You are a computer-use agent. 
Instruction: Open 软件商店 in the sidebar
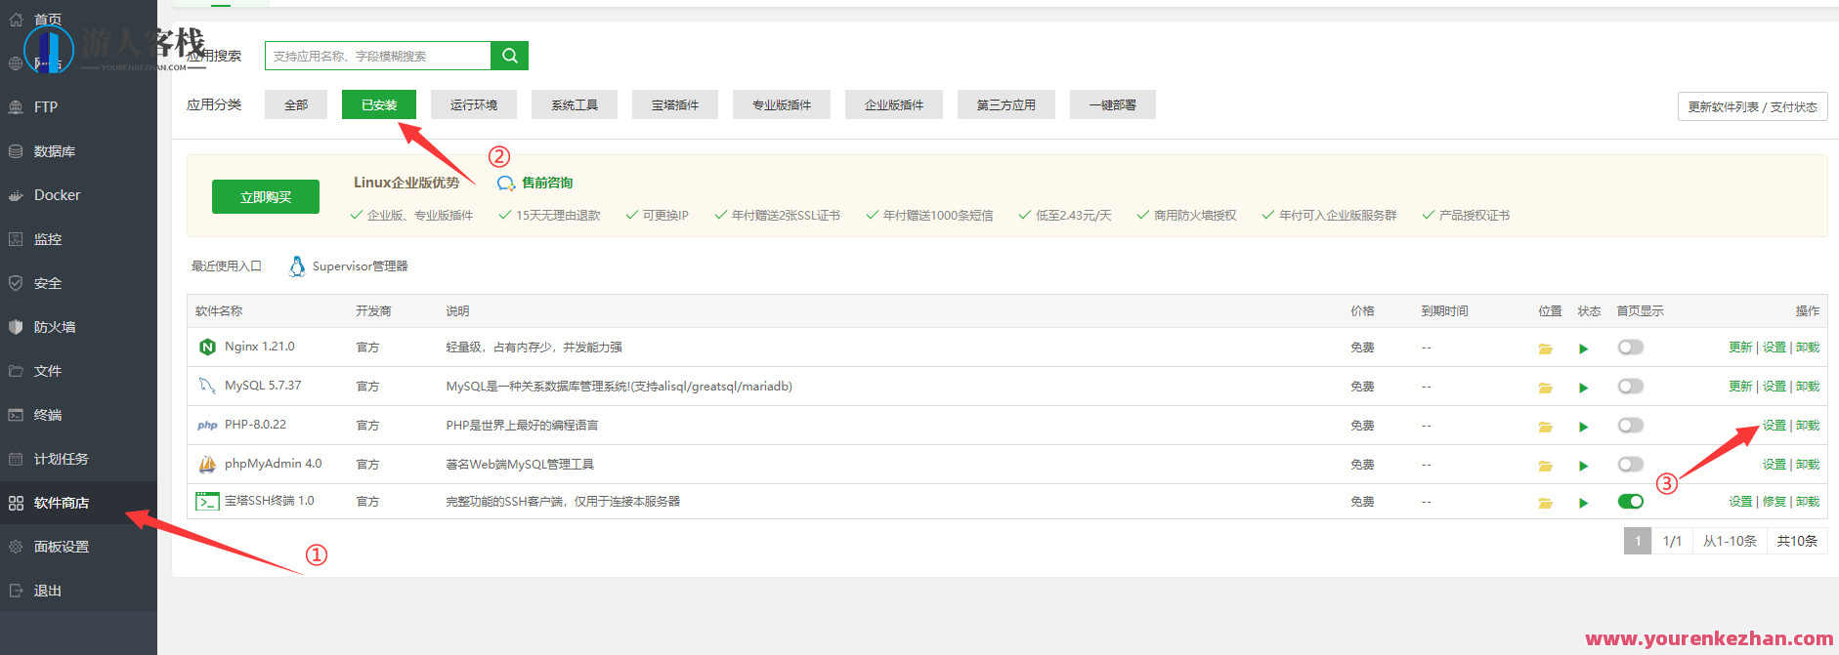(78, 503)
